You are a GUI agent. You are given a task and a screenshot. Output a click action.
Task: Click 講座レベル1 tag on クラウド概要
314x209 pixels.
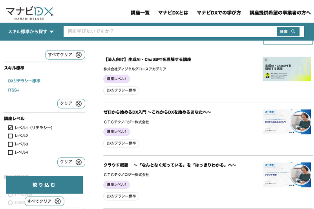tap(117, 184)
